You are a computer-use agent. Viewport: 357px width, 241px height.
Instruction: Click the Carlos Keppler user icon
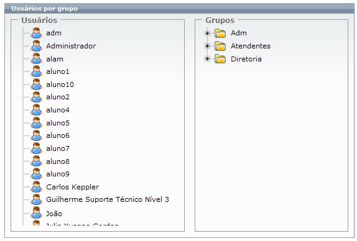37,187
